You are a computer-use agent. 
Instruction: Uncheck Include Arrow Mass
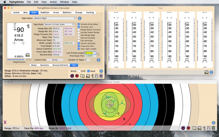click(79, 24)
